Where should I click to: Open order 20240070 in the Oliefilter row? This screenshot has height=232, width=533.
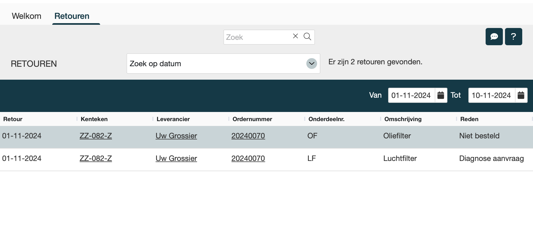248,136
